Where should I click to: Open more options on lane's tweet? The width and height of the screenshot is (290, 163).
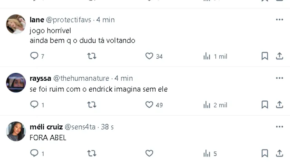pyautogui.click(x=279, y=20)
